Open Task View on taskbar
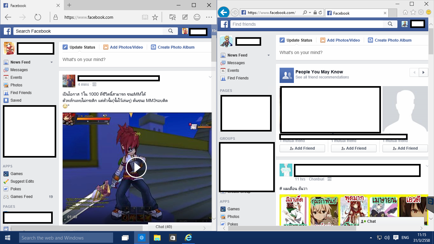 tap(125, 238)
